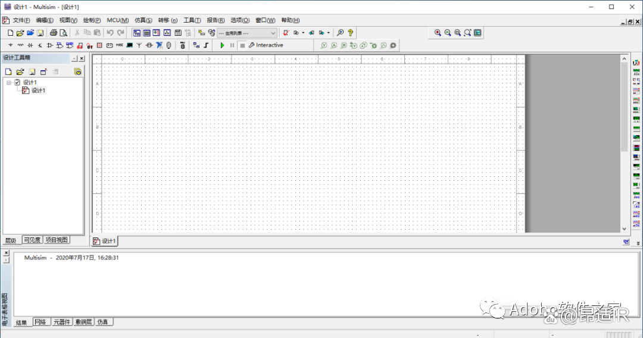Pause the simulation
Screen dimensions: 643x338
click(x=232, y=45)
